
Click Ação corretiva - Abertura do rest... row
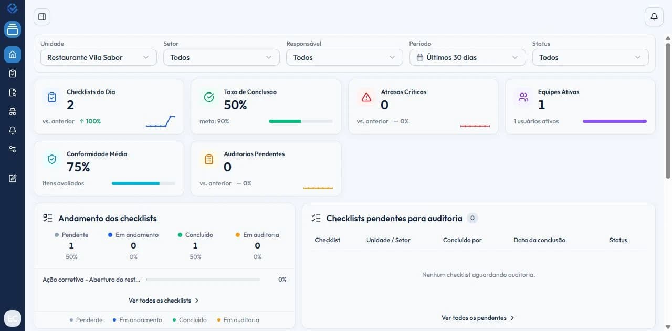[x=164, y=280]
